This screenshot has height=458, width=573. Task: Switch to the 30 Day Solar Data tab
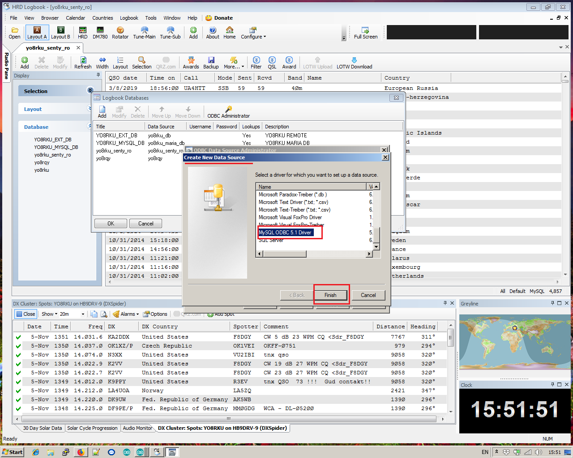(x=43, y=428)
